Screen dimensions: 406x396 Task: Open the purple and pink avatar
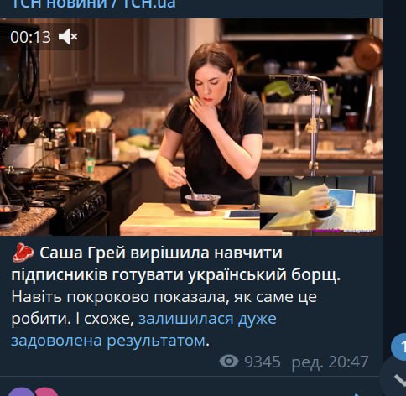point(34,392)
